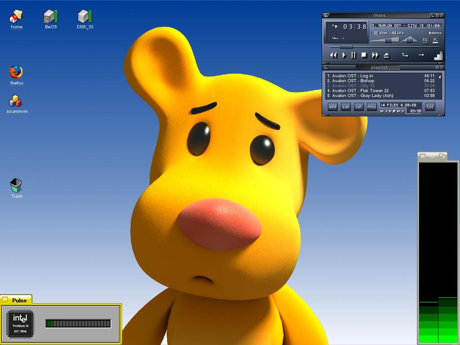Image resolution: width=460 pixels, height=345 pixels.
Task: Select track 1 Avalon OST - Log in
Action: tap(381, 75)
